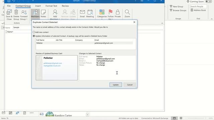Screen dimensions: 214x120
Task: Switch to the Tasks view icon
Action: click(x=24, y=113)
